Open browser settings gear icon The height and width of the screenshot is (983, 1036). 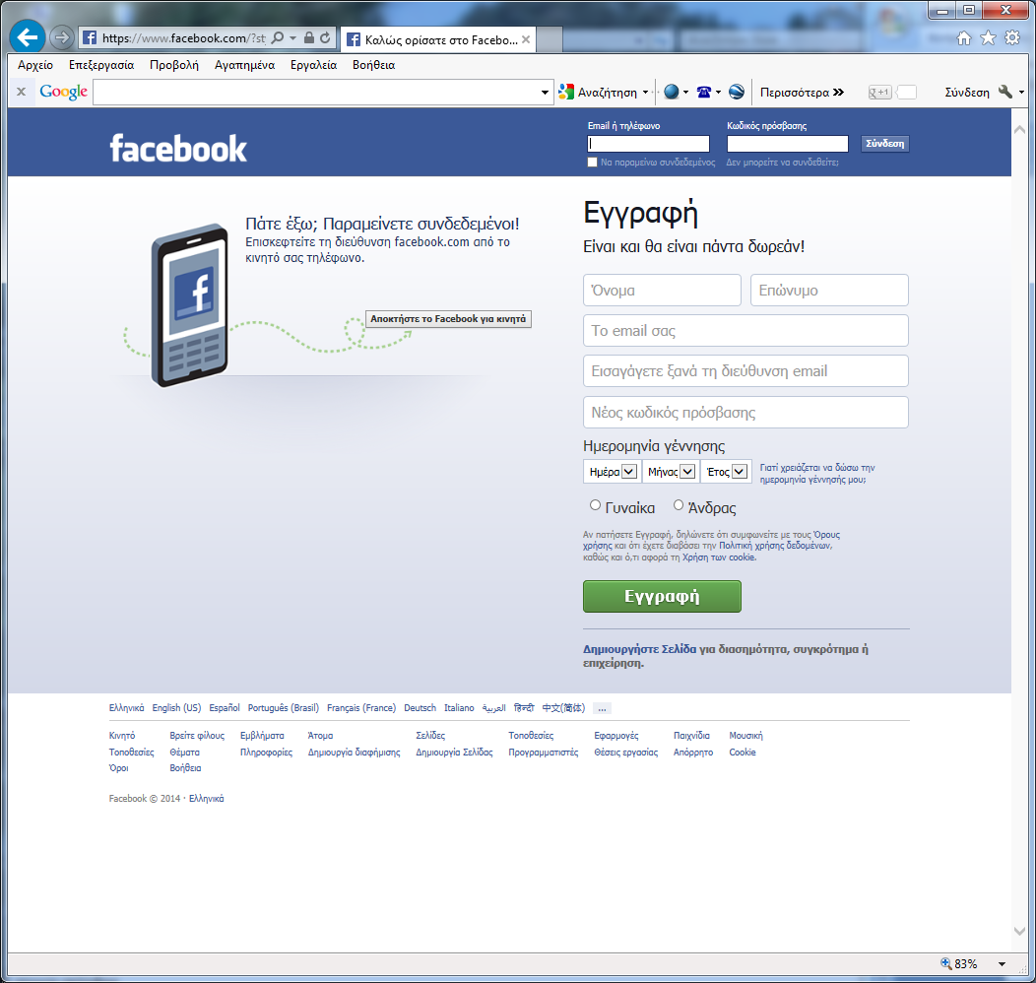(1011, 37)
